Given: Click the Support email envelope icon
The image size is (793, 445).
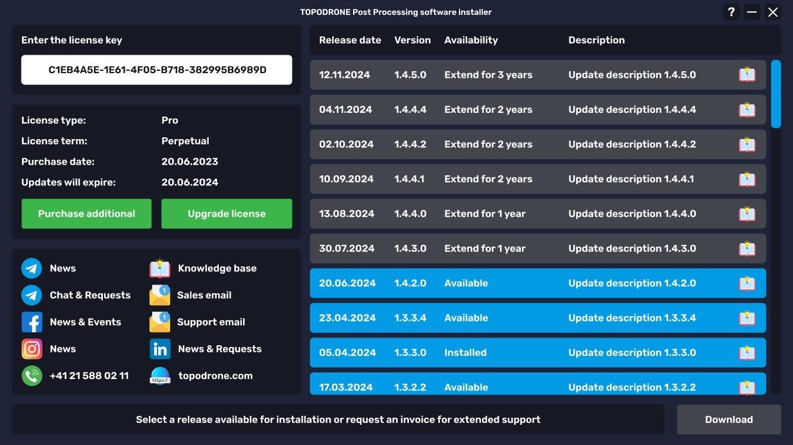Looking at the screenshot, I should [159, 322].
